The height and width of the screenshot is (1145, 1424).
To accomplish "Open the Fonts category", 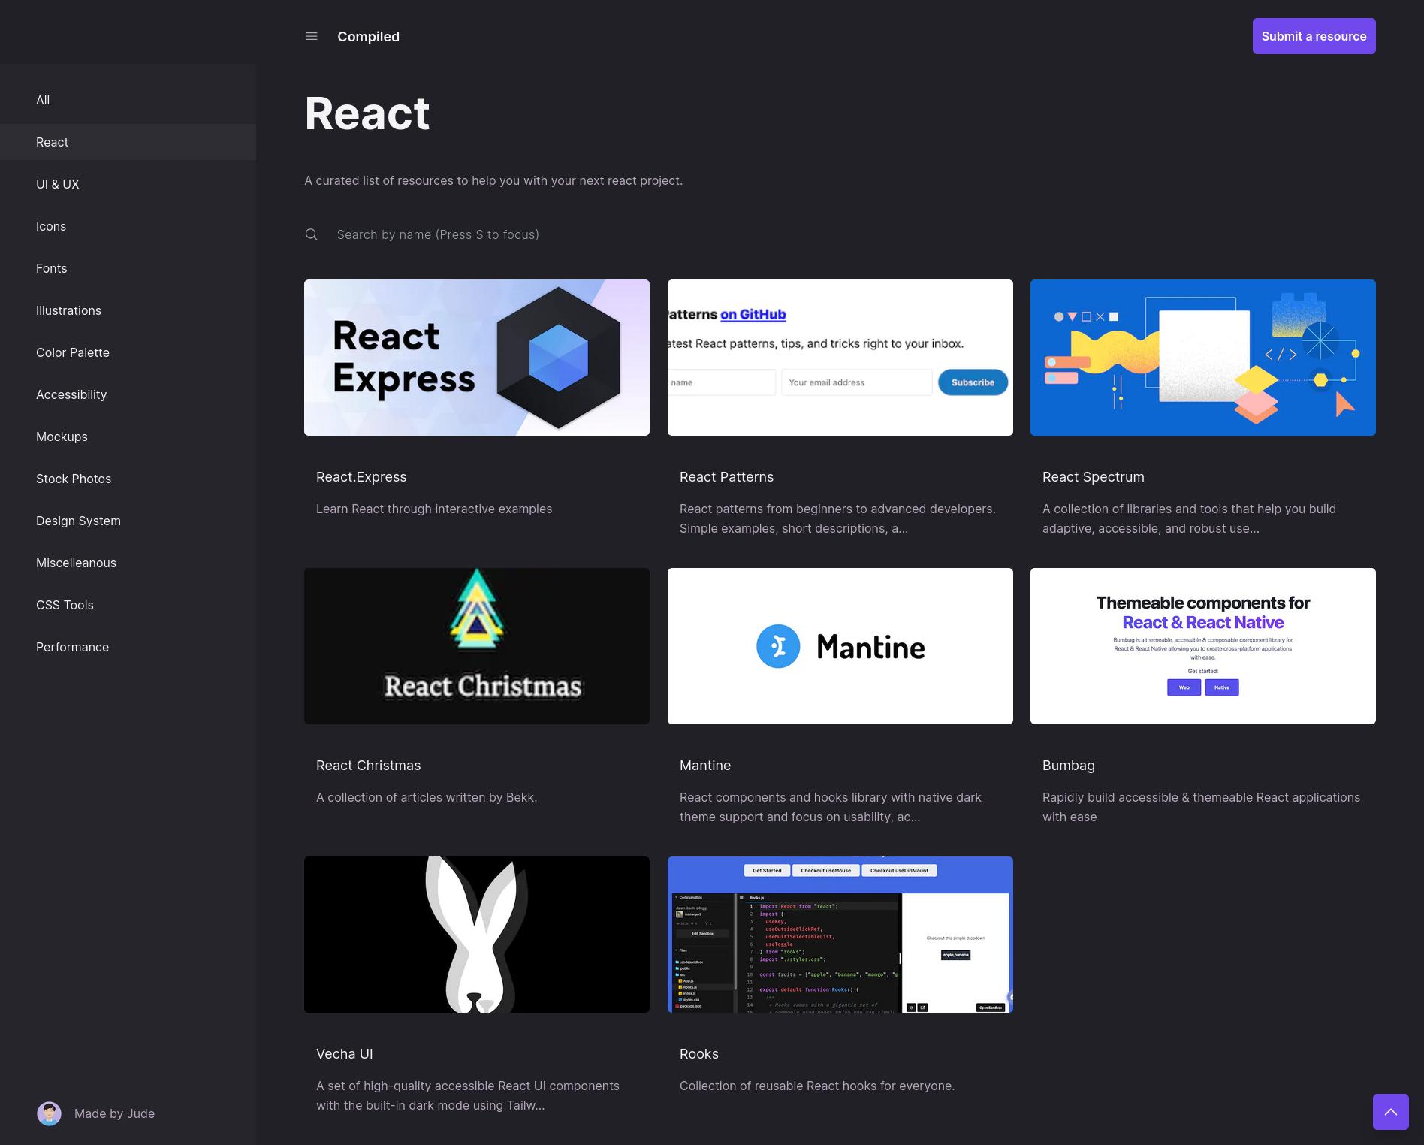I will pos(51,268).
